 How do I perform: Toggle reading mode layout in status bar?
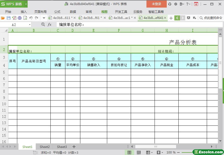(x=148, y=152)
